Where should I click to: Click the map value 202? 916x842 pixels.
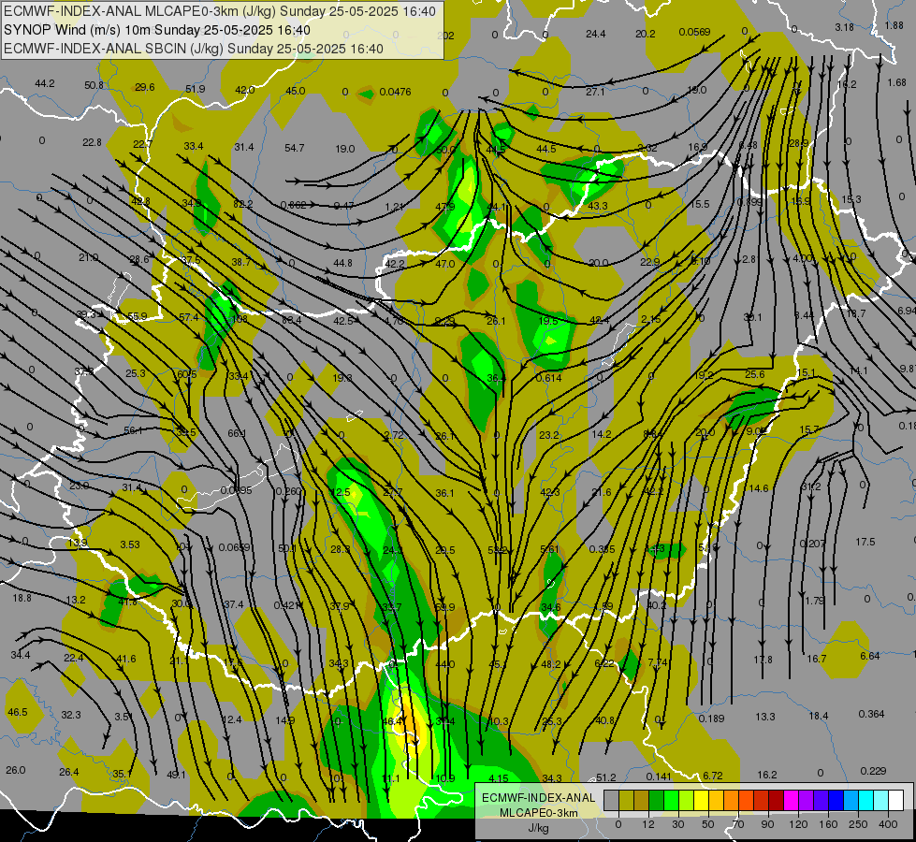coord(445,36)
